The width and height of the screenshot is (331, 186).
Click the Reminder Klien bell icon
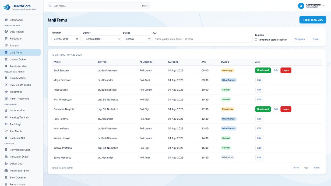[x=6, y=66]
